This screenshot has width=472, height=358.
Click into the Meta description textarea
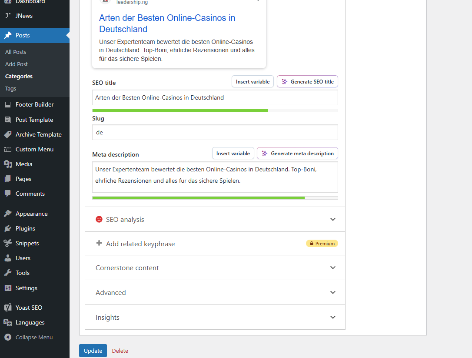point(215,177)
